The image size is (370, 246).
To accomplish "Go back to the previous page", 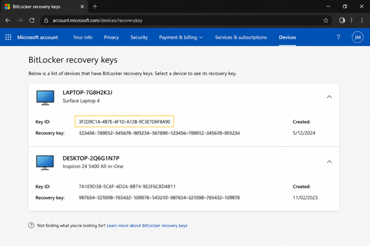I will 8,21.
